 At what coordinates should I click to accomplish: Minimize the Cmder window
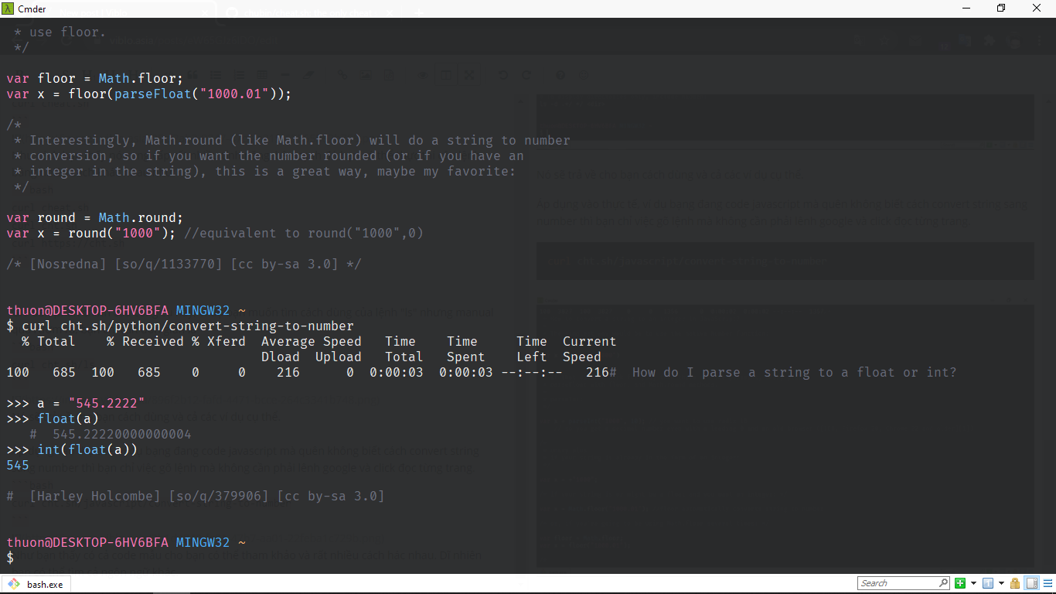pyautogui.click(x=966, y=8)
